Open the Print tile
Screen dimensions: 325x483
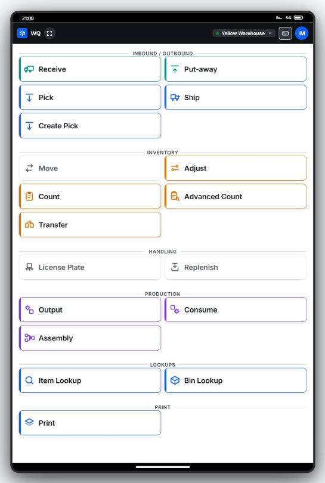click(x=90, y=423)
